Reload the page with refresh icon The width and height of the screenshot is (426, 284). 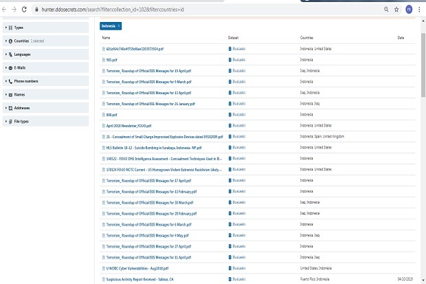[x=24, y=10]
